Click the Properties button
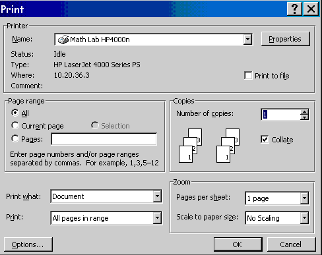This screenshot has width=322, height=255. tap(285, 39)
